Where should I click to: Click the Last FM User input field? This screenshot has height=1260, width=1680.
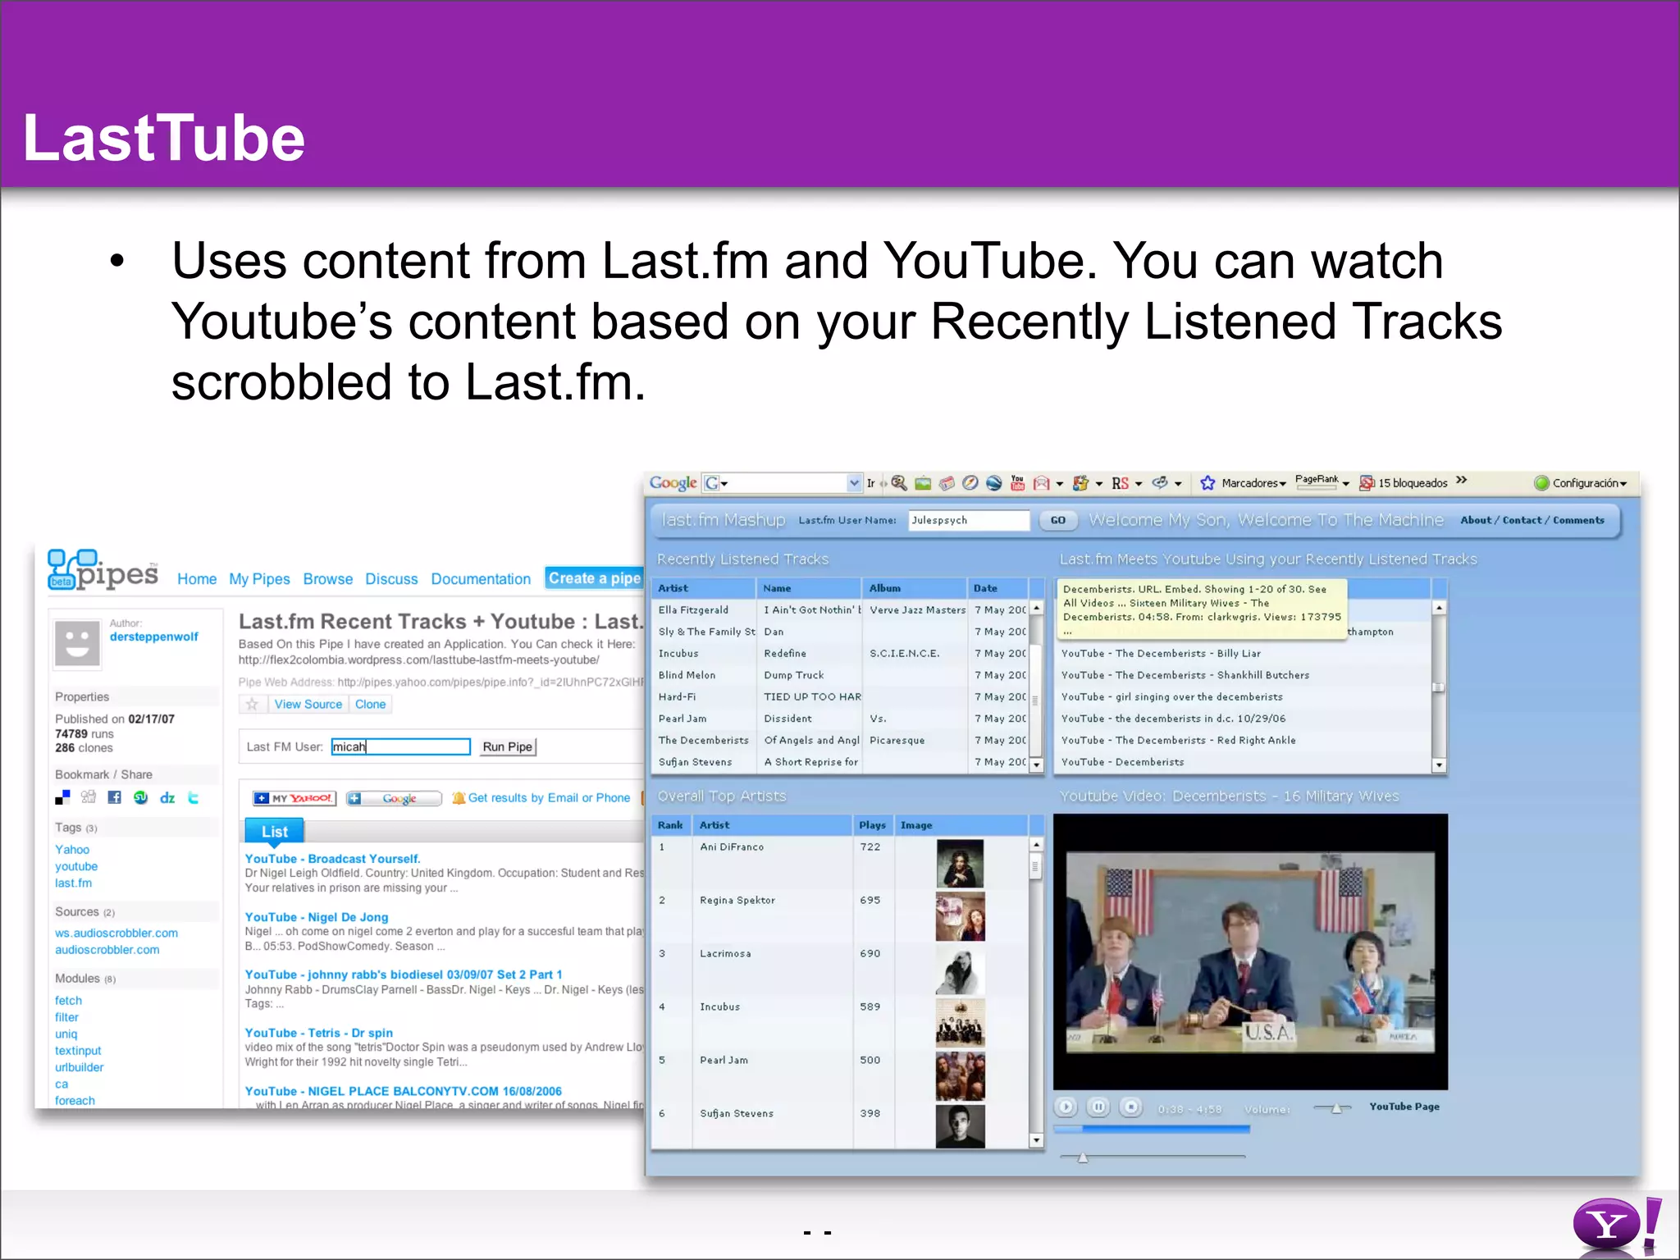tap(400, 746)
